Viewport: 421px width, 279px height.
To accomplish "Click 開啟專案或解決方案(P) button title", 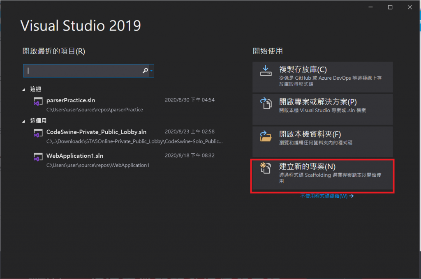I will point(318,102).
